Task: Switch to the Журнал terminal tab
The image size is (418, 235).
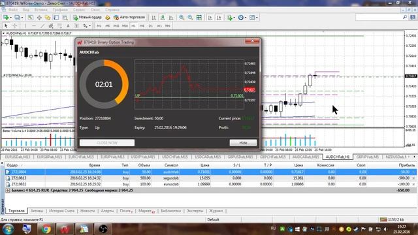Action: click(216, 211)
